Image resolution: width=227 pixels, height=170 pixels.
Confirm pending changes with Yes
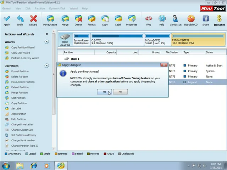(x=104, y=92)
